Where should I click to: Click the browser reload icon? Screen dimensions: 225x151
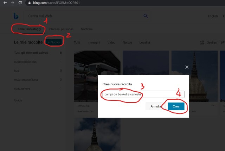(20, 3)
